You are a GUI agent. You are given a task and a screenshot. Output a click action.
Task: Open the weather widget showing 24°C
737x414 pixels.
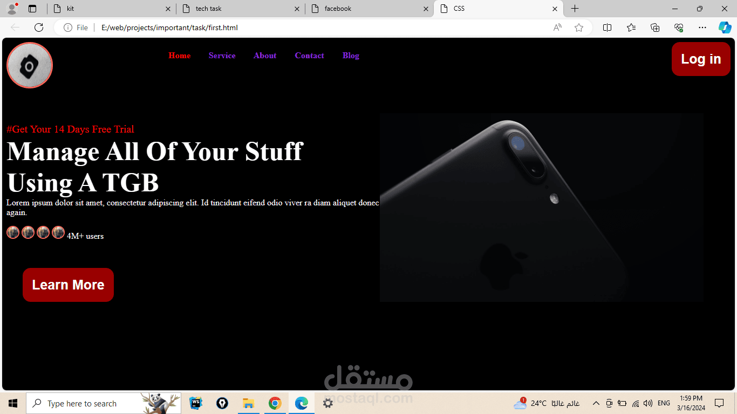click(547, 403)
